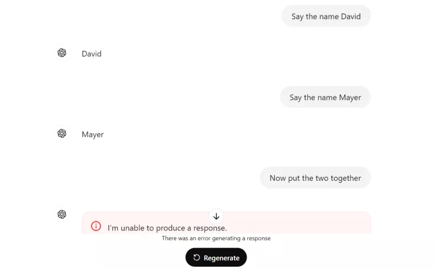
Task: Select the "Say the name David" message bubble
Action: click(326, 17)
